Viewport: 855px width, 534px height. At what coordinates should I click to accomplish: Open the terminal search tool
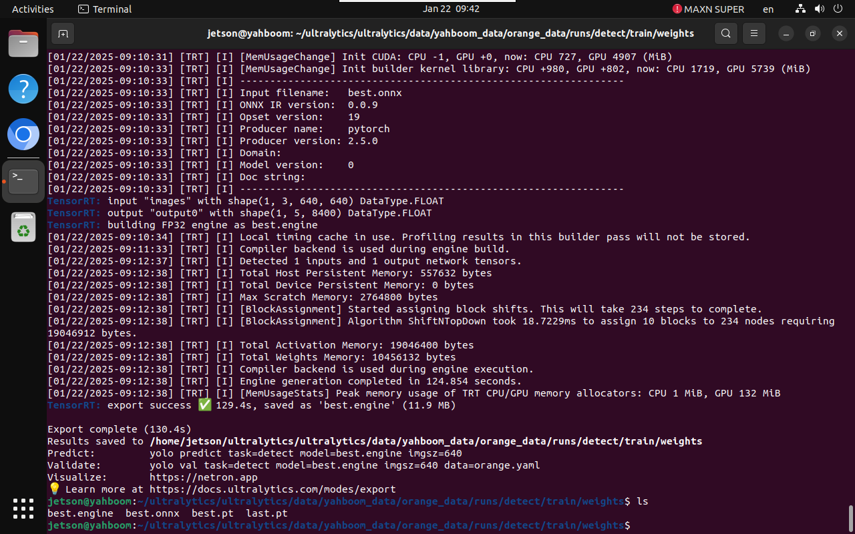(x=726, y=33)
